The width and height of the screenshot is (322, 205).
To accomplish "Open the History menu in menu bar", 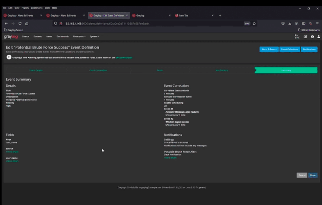I will [x=25, y=7].
